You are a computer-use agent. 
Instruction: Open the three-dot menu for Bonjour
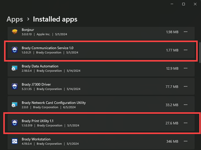point(185,32)
